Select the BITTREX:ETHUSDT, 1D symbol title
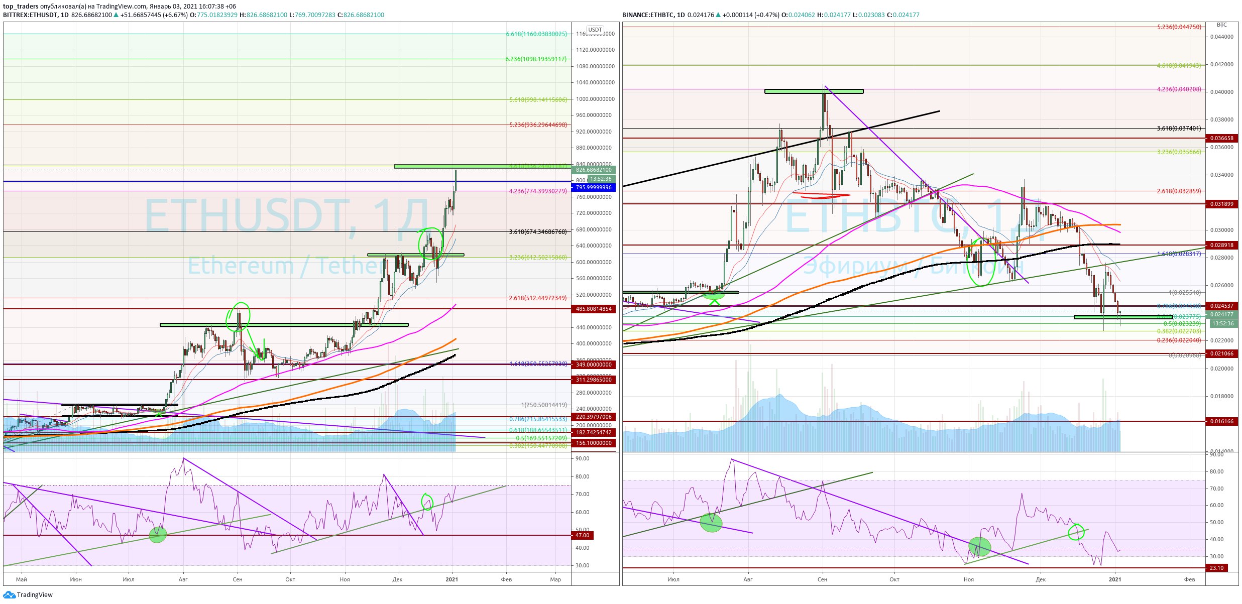Image resolution: width=1242 pixels, height=604 pixels. tap(36, 15)
